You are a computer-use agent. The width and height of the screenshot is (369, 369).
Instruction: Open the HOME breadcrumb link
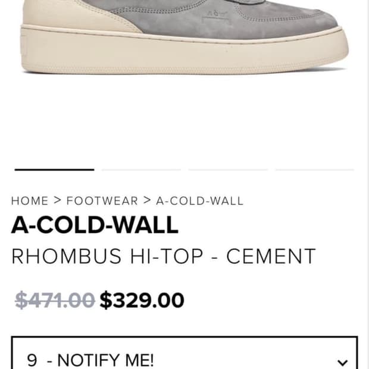(30, 201)
